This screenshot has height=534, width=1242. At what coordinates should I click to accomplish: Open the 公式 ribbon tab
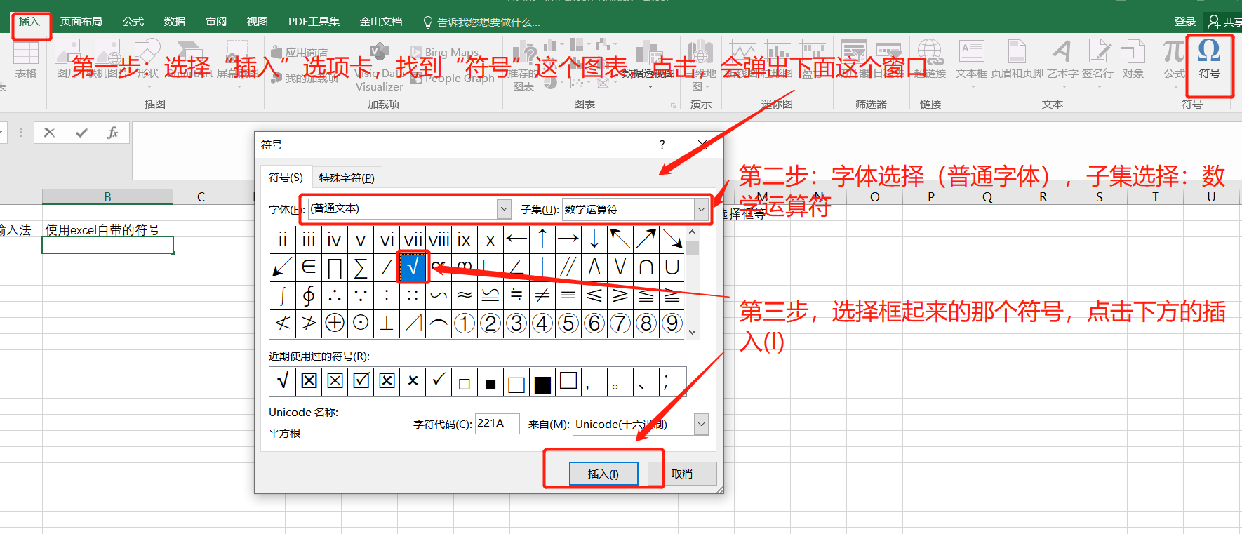(133, 22)
